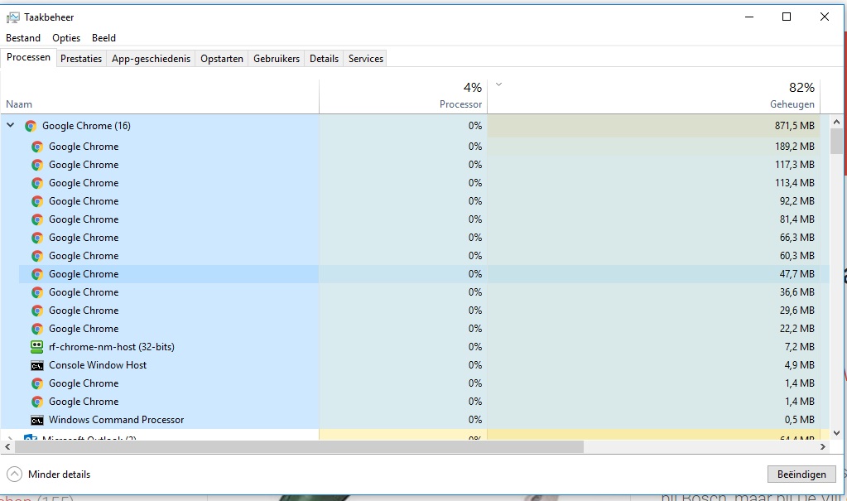This screenshot has width=847, height=501.
Task: Open the Opties menu
Action: coord(66,38)
